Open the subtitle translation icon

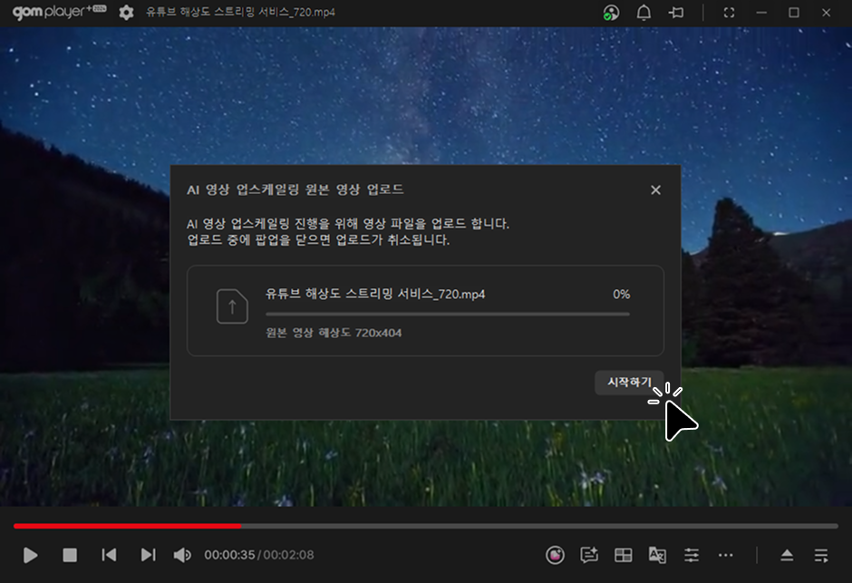(657, 555)
